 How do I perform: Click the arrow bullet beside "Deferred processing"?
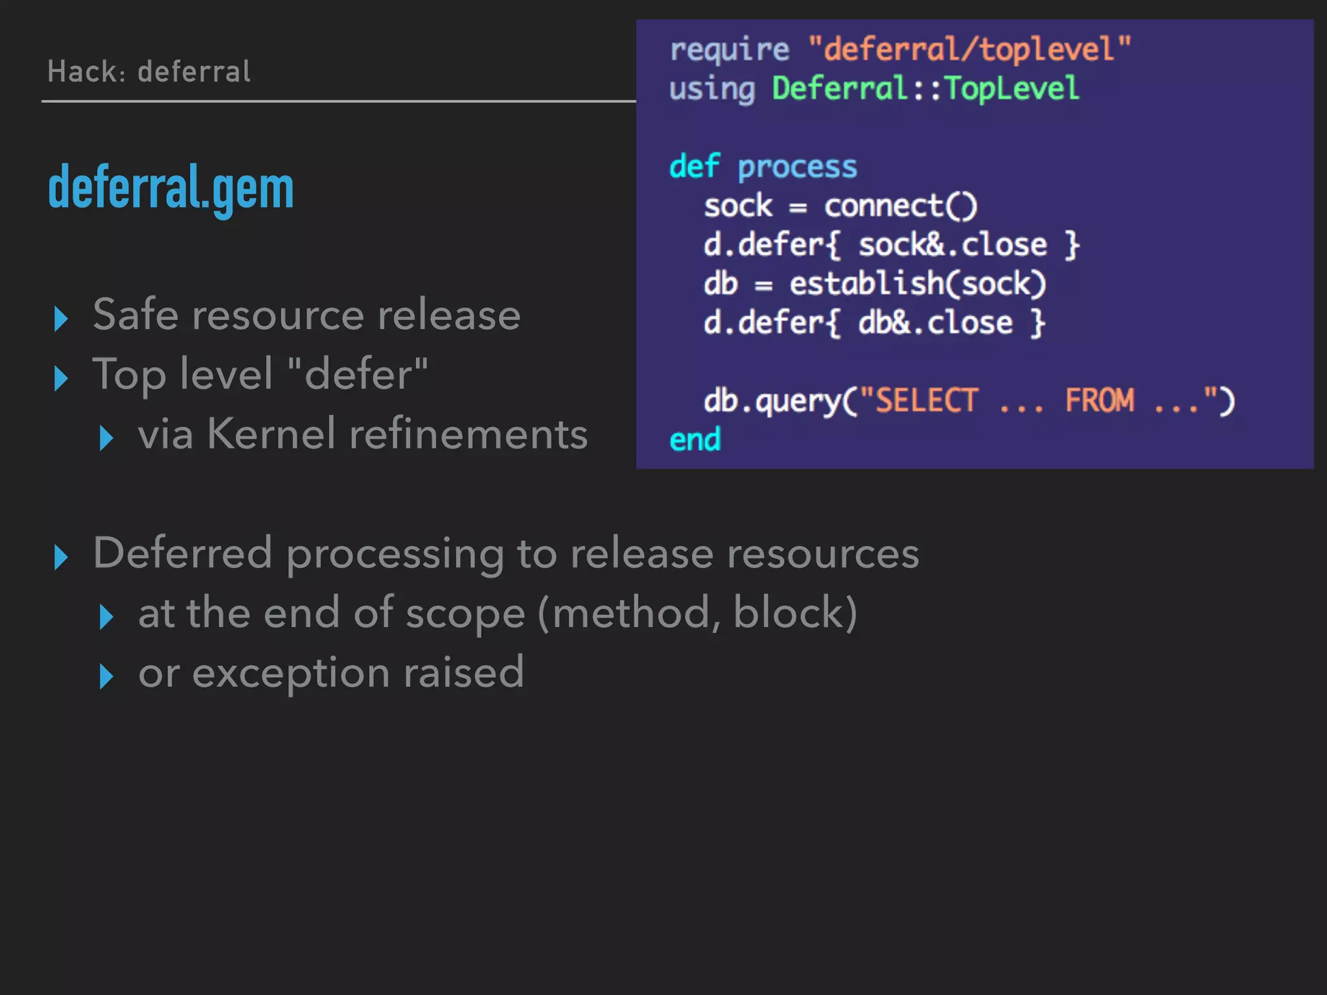[62, 557]
